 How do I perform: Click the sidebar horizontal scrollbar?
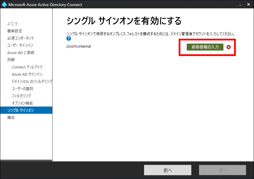coord(26,161)
